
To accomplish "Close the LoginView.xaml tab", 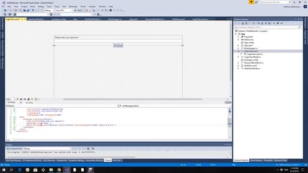I will (x=25, y=19).
